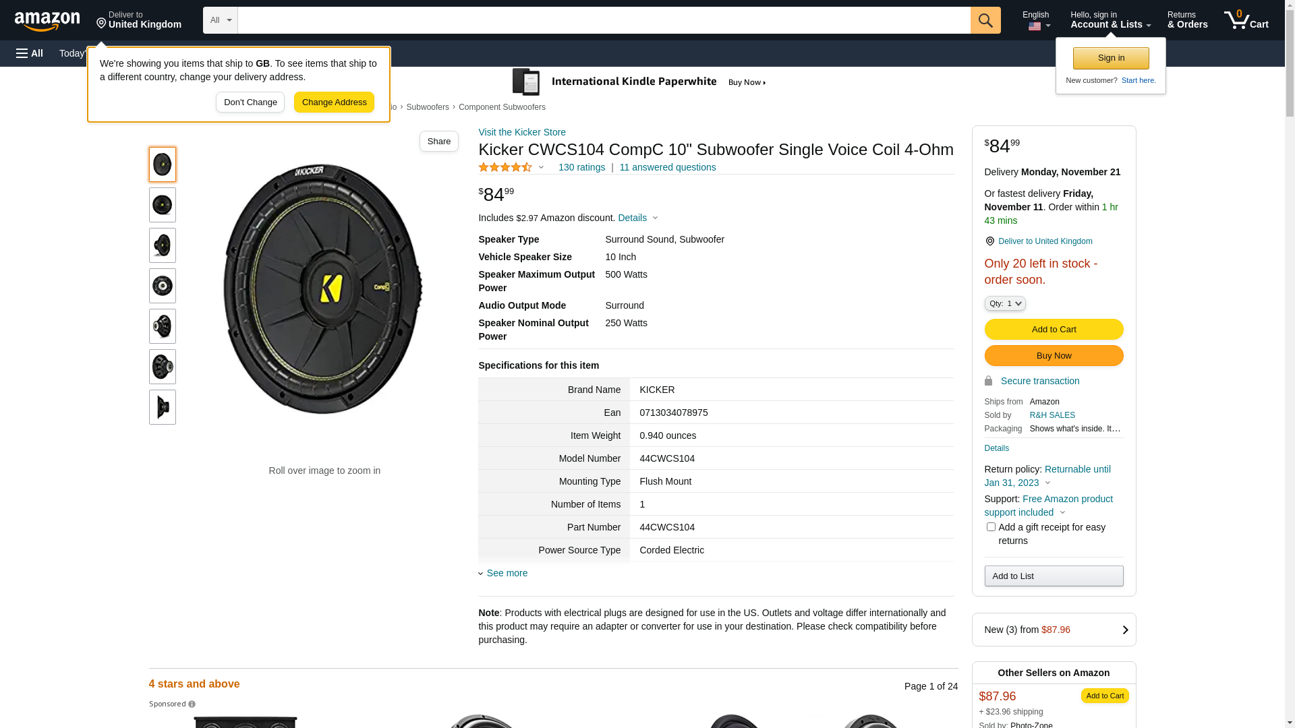
Task: Open the shopping cart icon
Action: (x=1246, y=20)
